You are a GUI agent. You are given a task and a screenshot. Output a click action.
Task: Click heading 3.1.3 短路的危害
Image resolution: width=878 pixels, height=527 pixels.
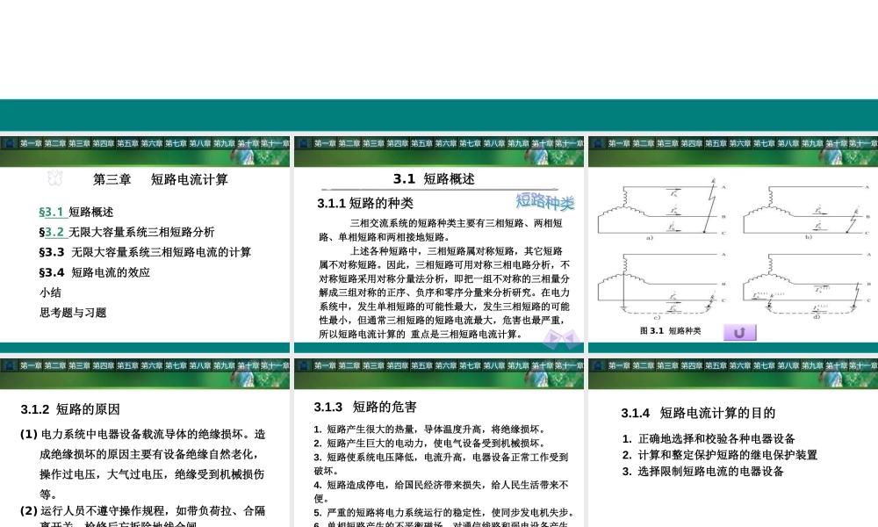click(x=365, y=408)
